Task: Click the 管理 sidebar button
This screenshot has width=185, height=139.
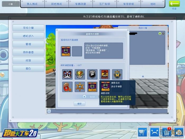Action: 29,44
